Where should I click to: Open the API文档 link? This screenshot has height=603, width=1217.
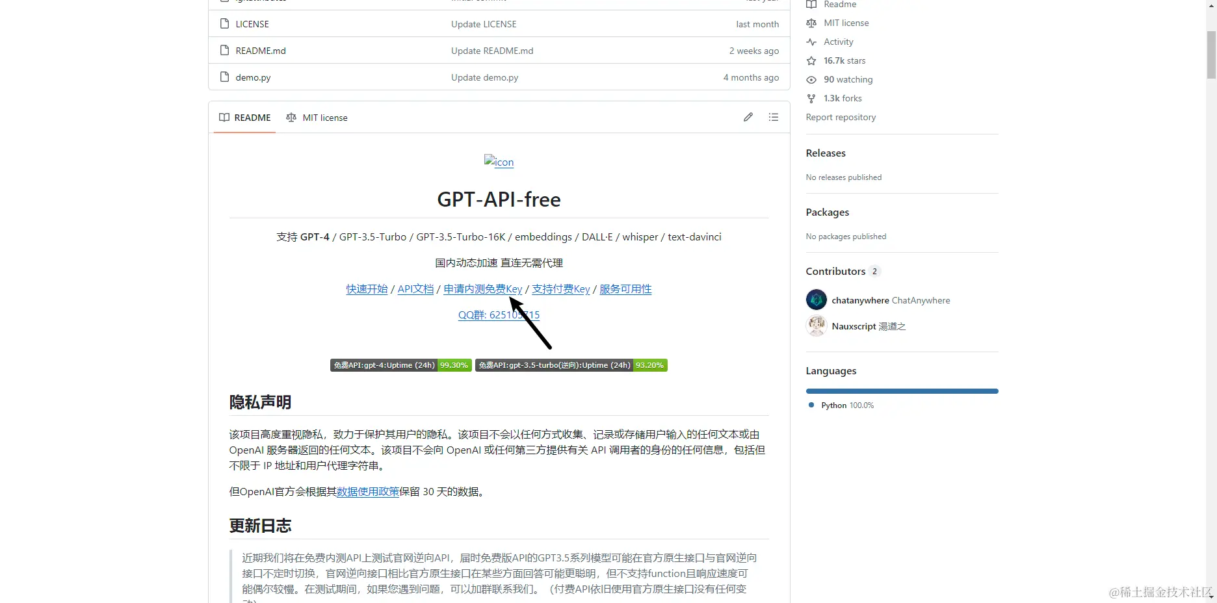tap(415, 289)
